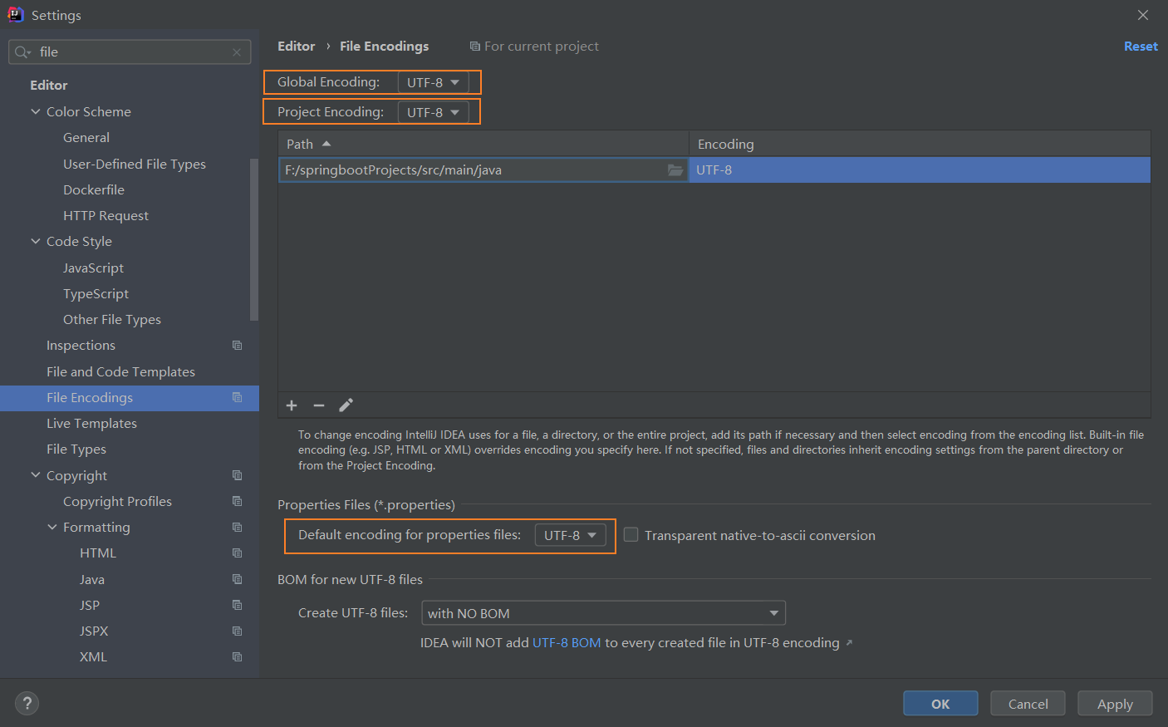Toggle Transparent native-to-ascii conversion checkbox
This screenshot has width=1168, height=727.
tap(631, 535)
